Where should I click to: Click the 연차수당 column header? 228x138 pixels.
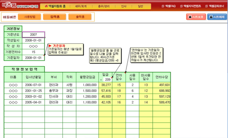(x=161, y=77)
